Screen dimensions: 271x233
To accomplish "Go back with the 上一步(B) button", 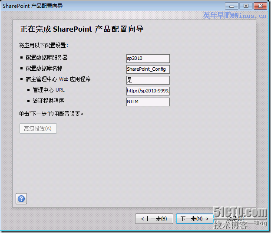I will click(154, 219).
